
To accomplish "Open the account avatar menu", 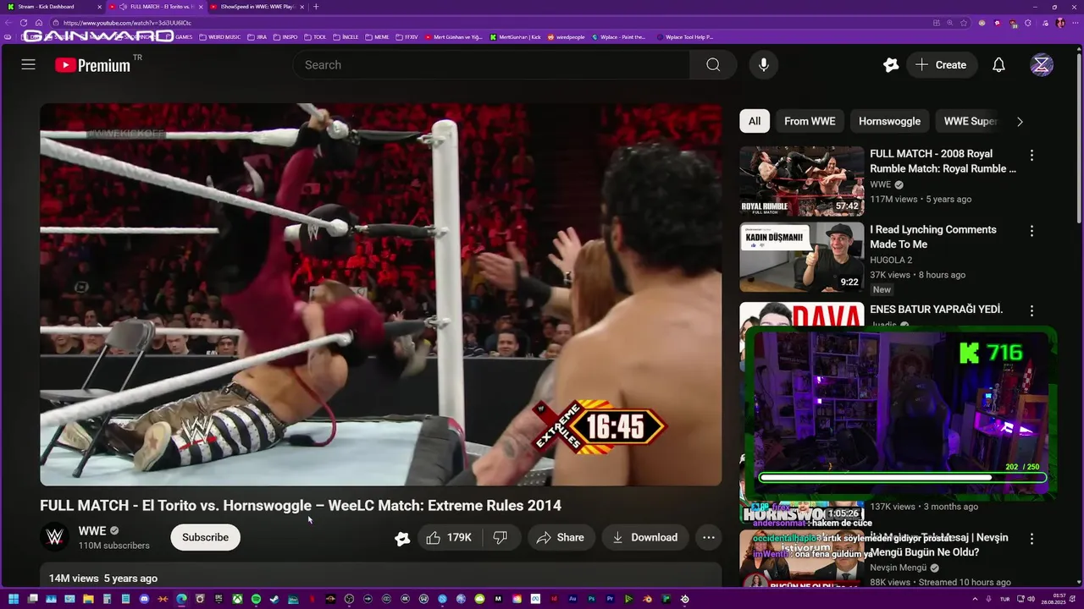I will [x=1042, y=65].
